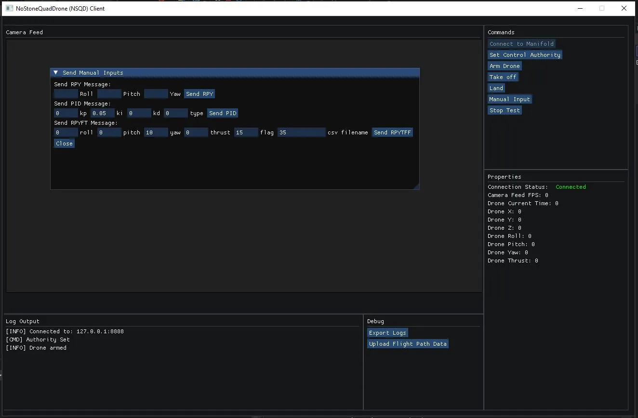The height and width of the screenshot is (418, 638).
Task: Select the PID type input field
Action: pos(176,113)
